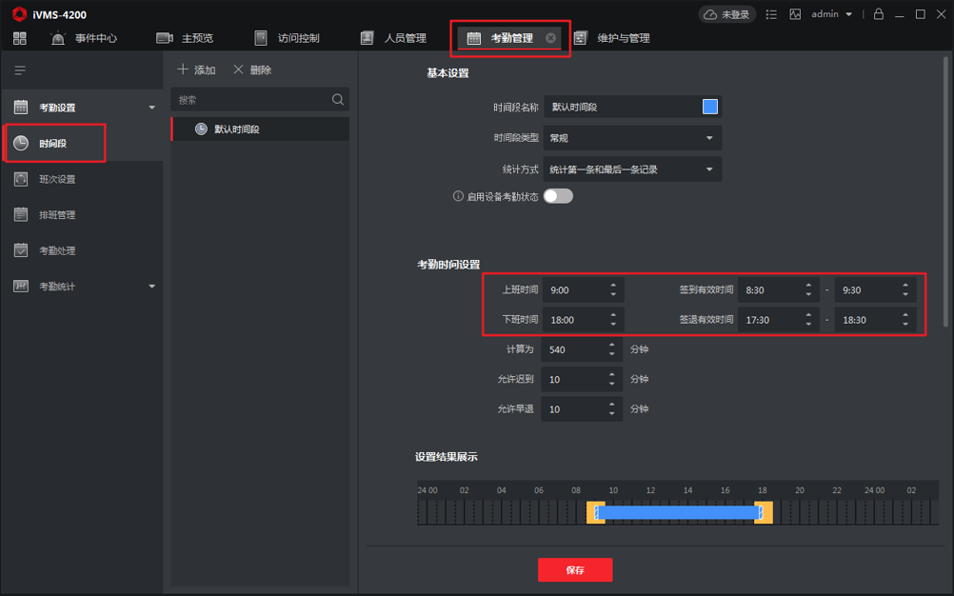Click the blue color swatch
The height and width of the screenshot is (596, 954).
coord(709,107)
